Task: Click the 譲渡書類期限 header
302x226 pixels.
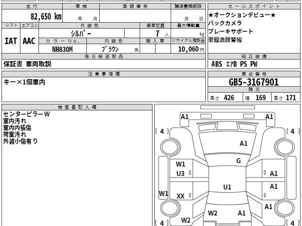Action: point(188,7)
